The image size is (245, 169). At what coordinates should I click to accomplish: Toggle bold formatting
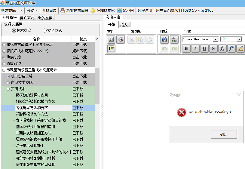point(186,49)
